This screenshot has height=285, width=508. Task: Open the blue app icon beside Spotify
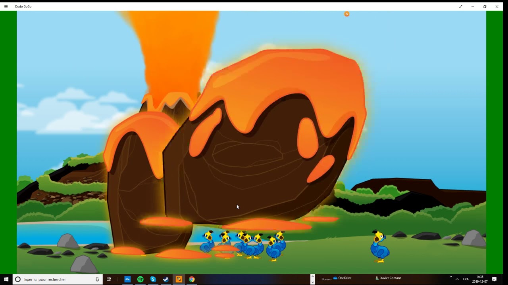127,279
